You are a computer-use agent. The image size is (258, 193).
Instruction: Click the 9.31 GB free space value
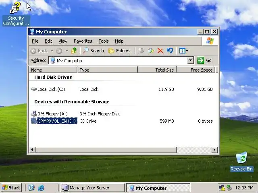pyautogui.click(x=205, y=89)
